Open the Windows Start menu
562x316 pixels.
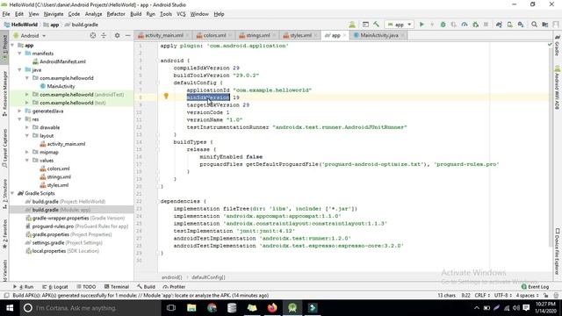pos(10,308)
